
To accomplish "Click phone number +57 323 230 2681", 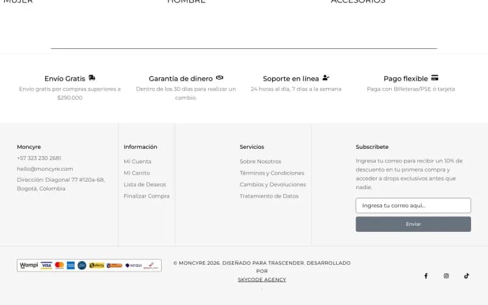I will pos(39,158).
